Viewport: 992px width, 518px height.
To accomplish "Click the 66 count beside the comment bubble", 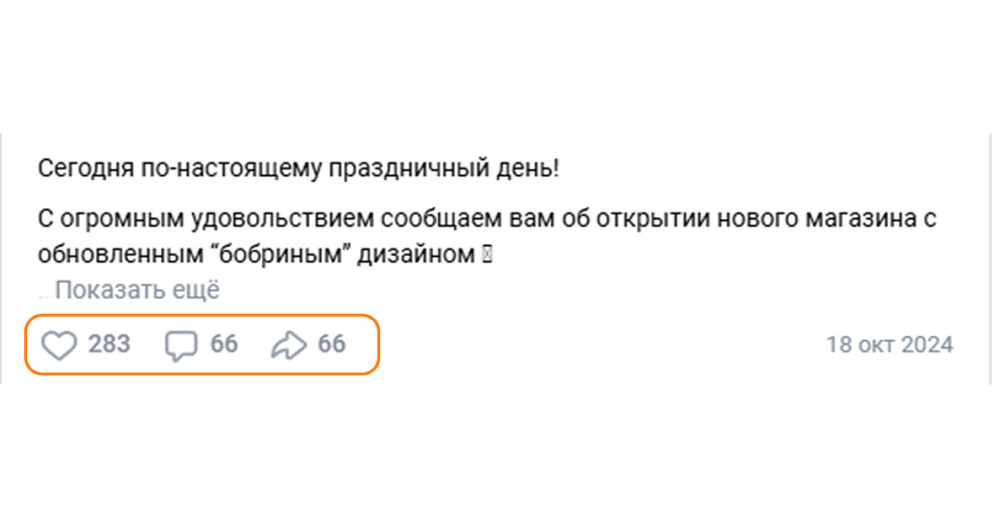I will coord(224,344).
